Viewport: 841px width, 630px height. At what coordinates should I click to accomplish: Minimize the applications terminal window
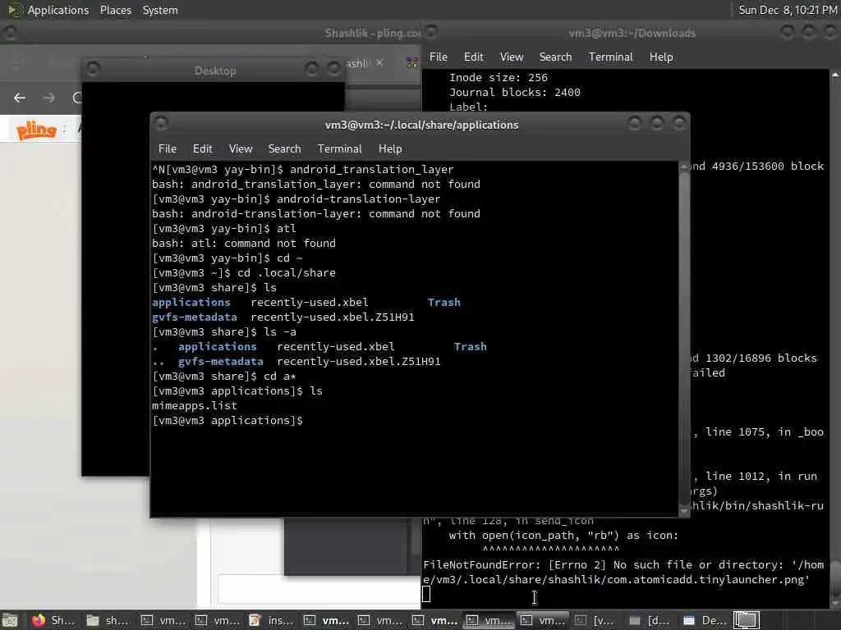[635, 124]
